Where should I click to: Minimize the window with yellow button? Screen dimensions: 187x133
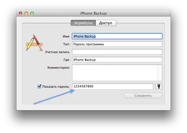[x=26, y=13]
